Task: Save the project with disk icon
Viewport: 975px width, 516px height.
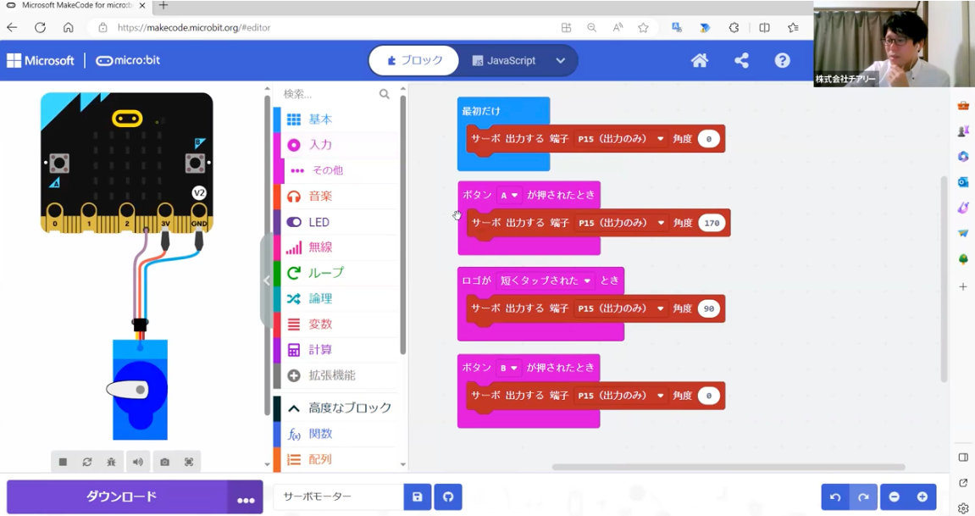Action: point(418,497)
